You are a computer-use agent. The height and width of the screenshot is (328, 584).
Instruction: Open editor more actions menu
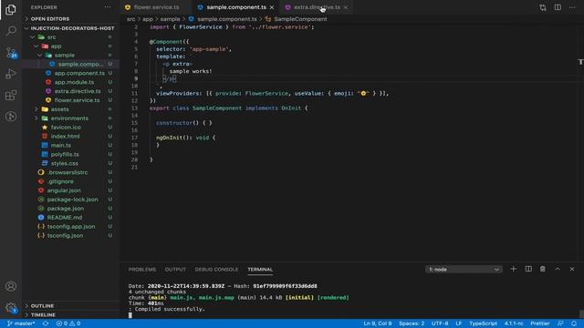click(572, 7)
